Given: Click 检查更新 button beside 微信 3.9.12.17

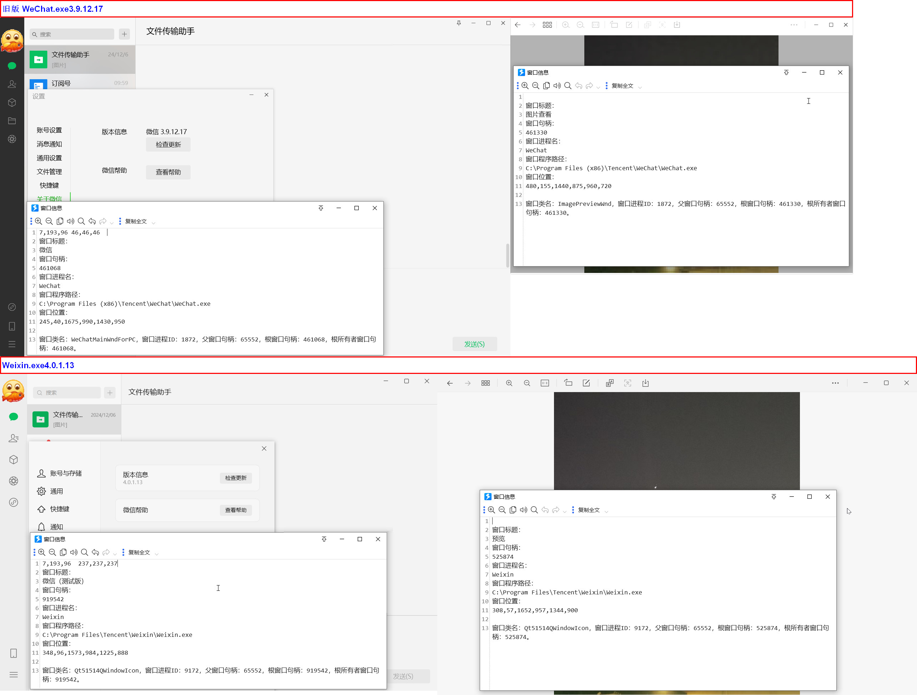Looking at the screenshot, I should click(x=168, y=144).
